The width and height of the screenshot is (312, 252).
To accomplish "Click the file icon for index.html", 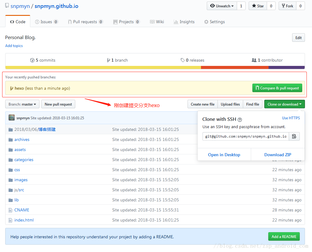I will point(10,220).
